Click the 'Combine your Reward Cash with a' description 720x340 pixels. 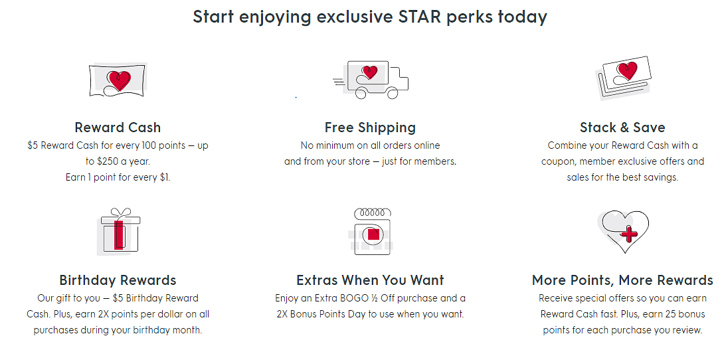[x=622, y=145]
